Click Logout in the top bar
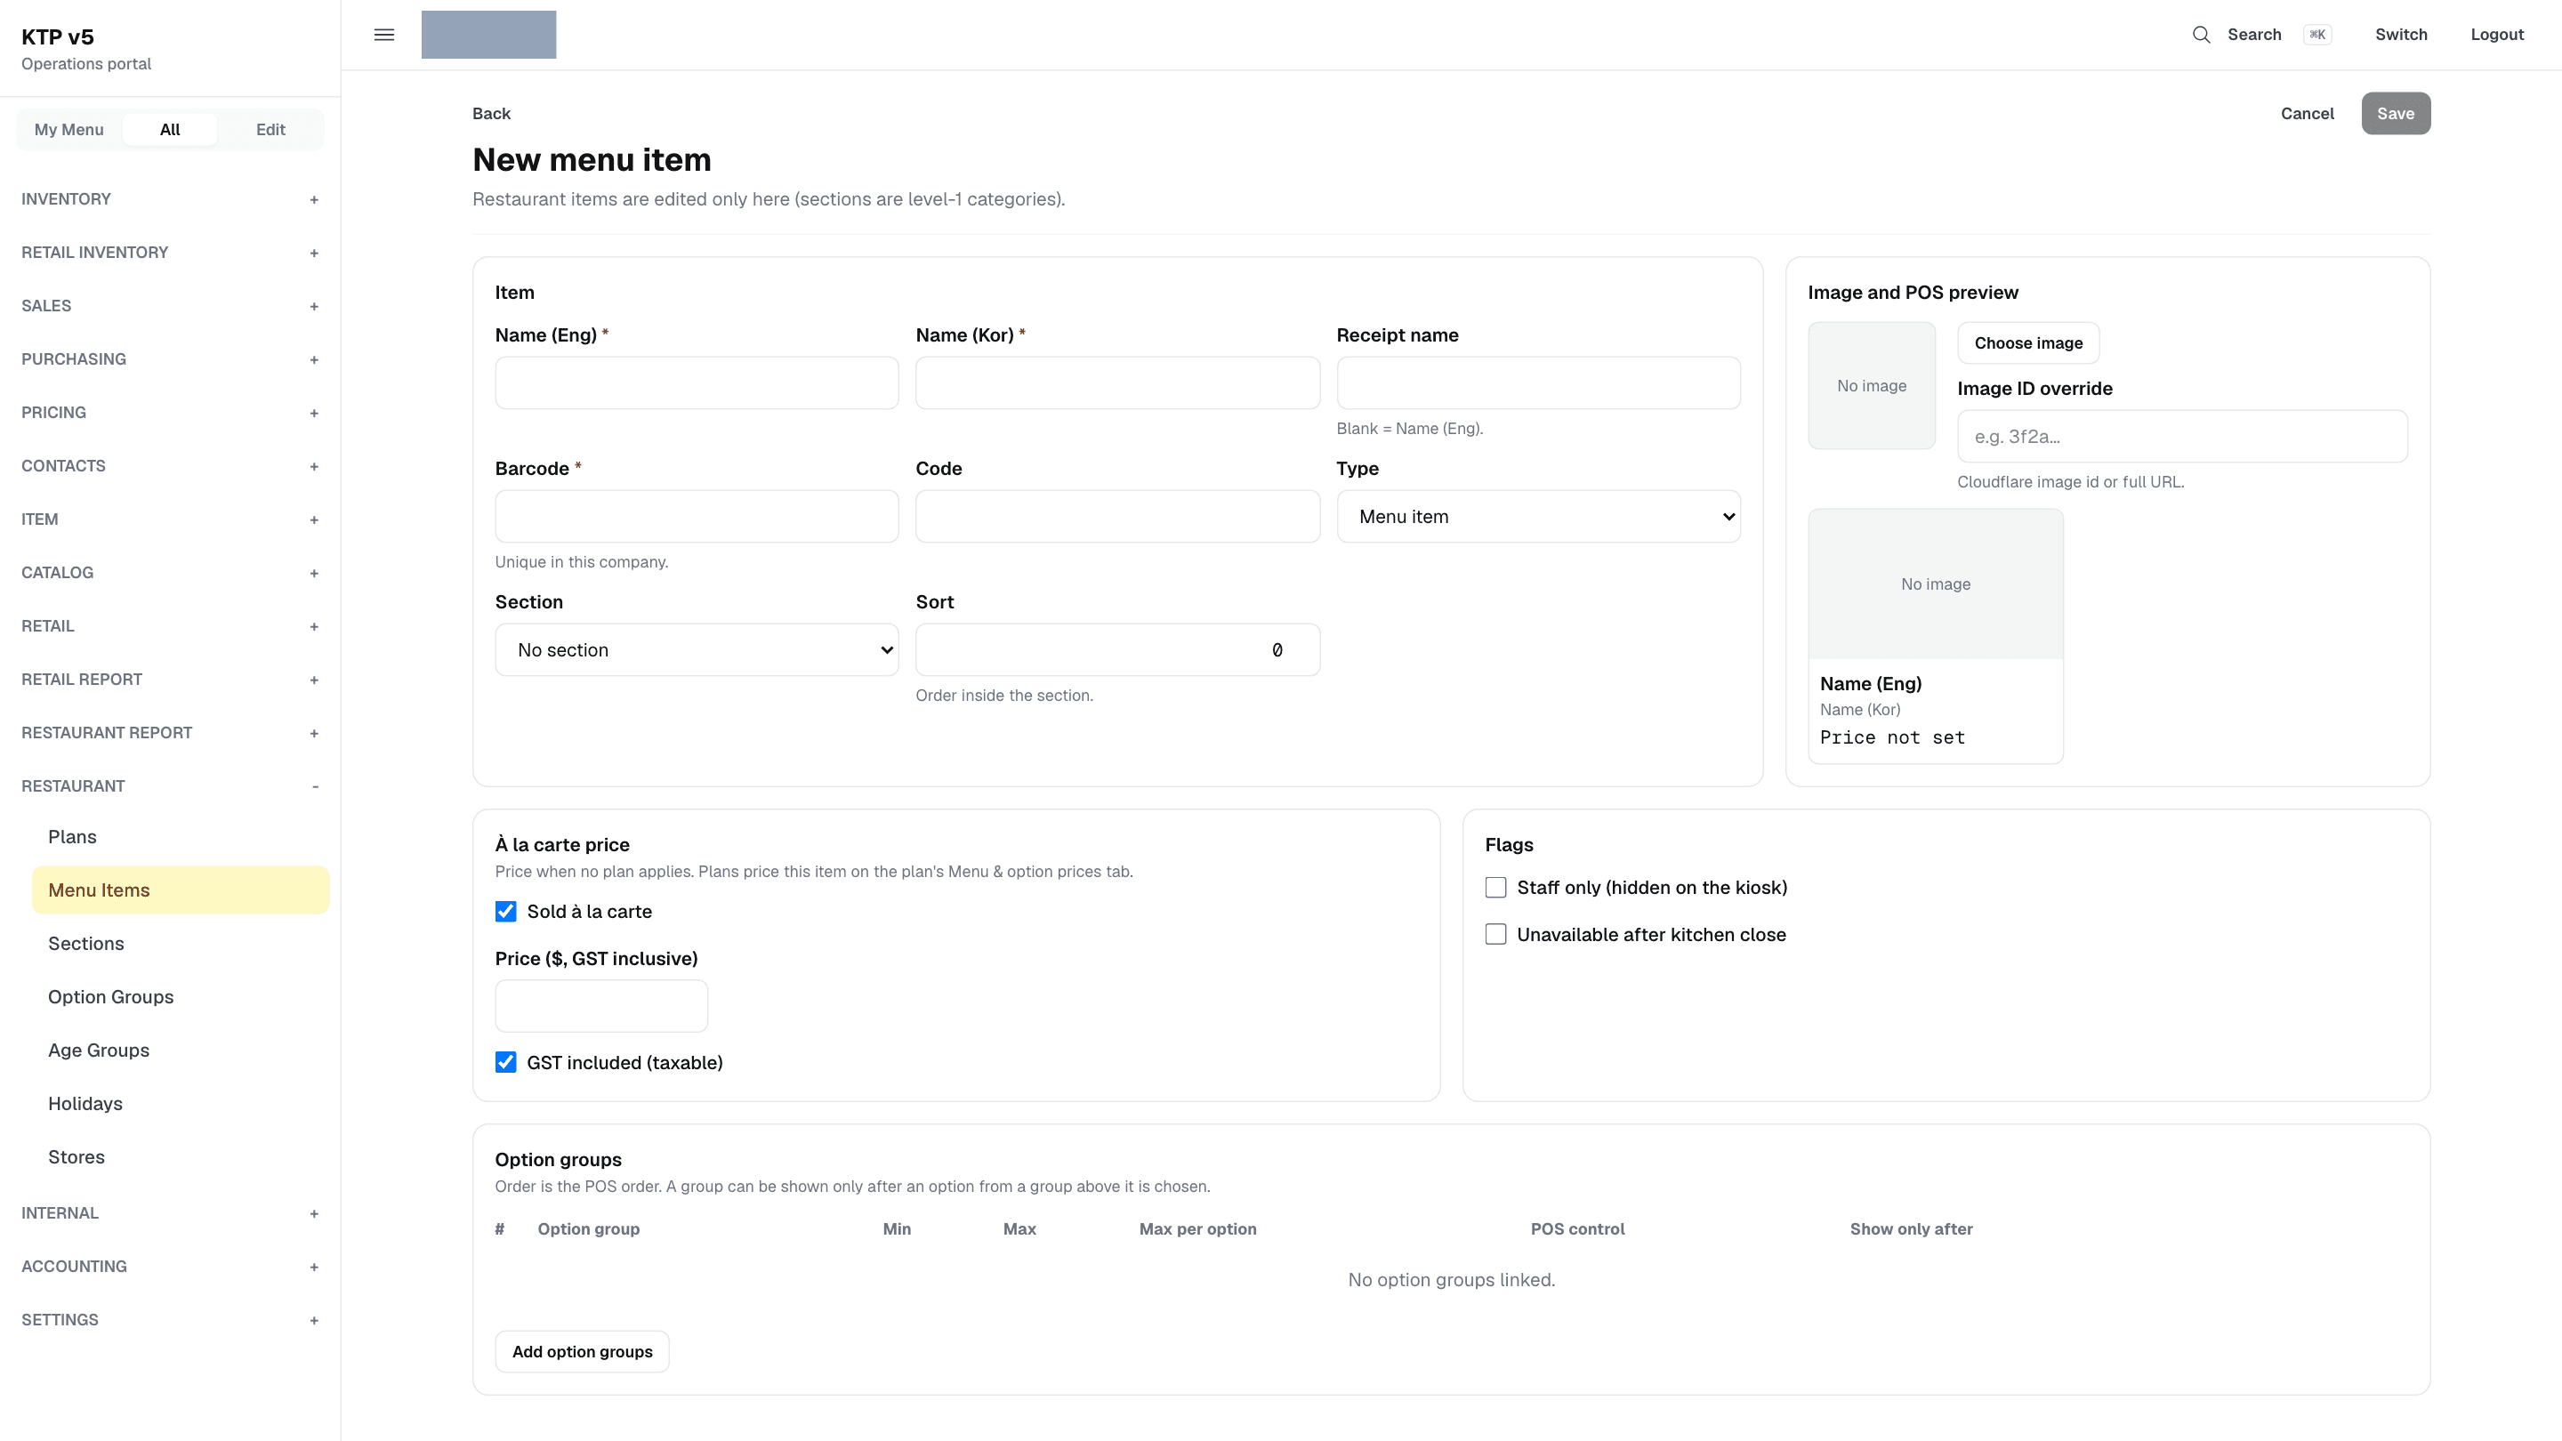Image resolution: width=2562 pixels, height=1441 pixels. (x=2496, y=35)
